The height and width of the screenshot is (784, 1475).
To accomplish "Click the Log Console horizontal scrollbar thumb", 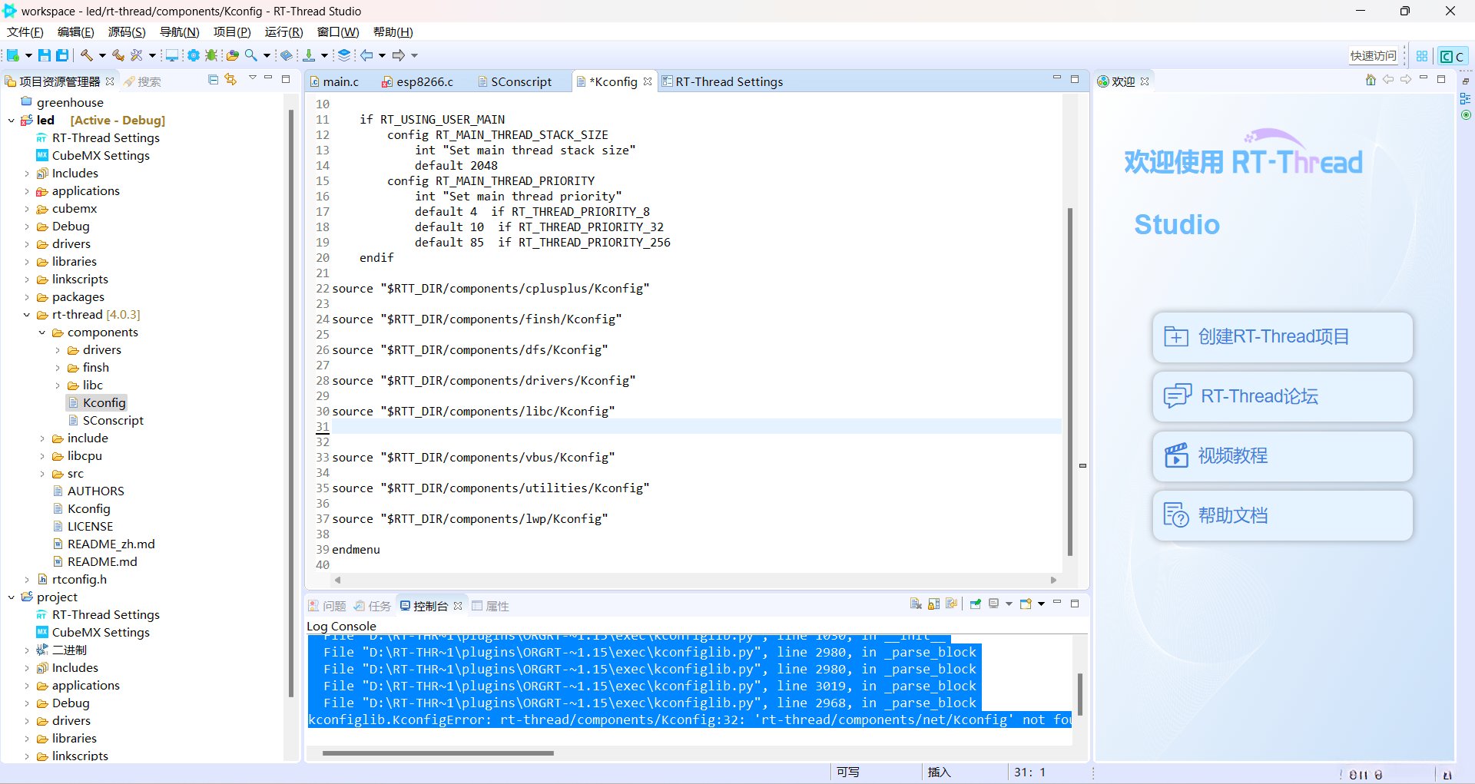I will (438, 753).
